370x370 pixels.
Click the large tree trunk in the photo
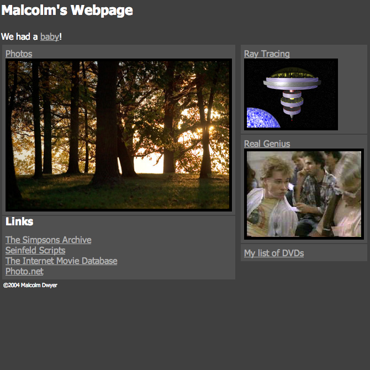pos(106,123)
